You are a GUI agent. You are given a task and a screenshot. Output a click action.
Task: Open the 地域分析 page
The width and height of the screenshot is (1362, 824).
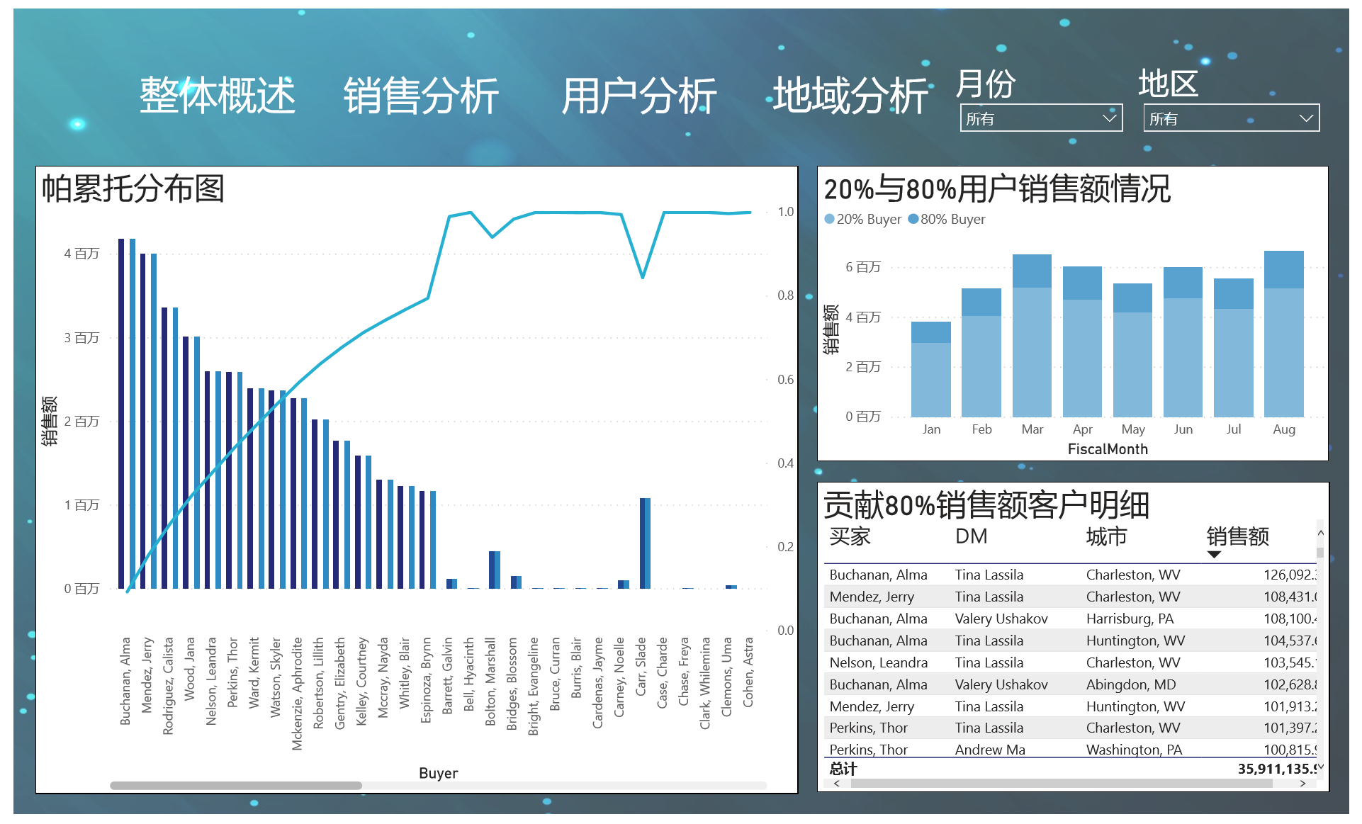click(850, 96)
